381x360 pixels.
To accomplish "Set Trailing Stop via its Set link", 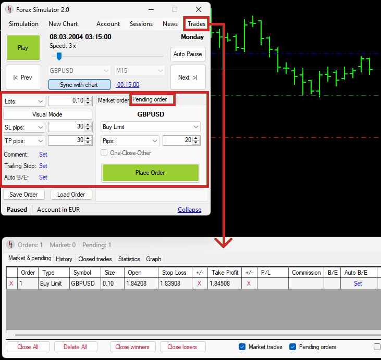I will (x=43, y=165).
